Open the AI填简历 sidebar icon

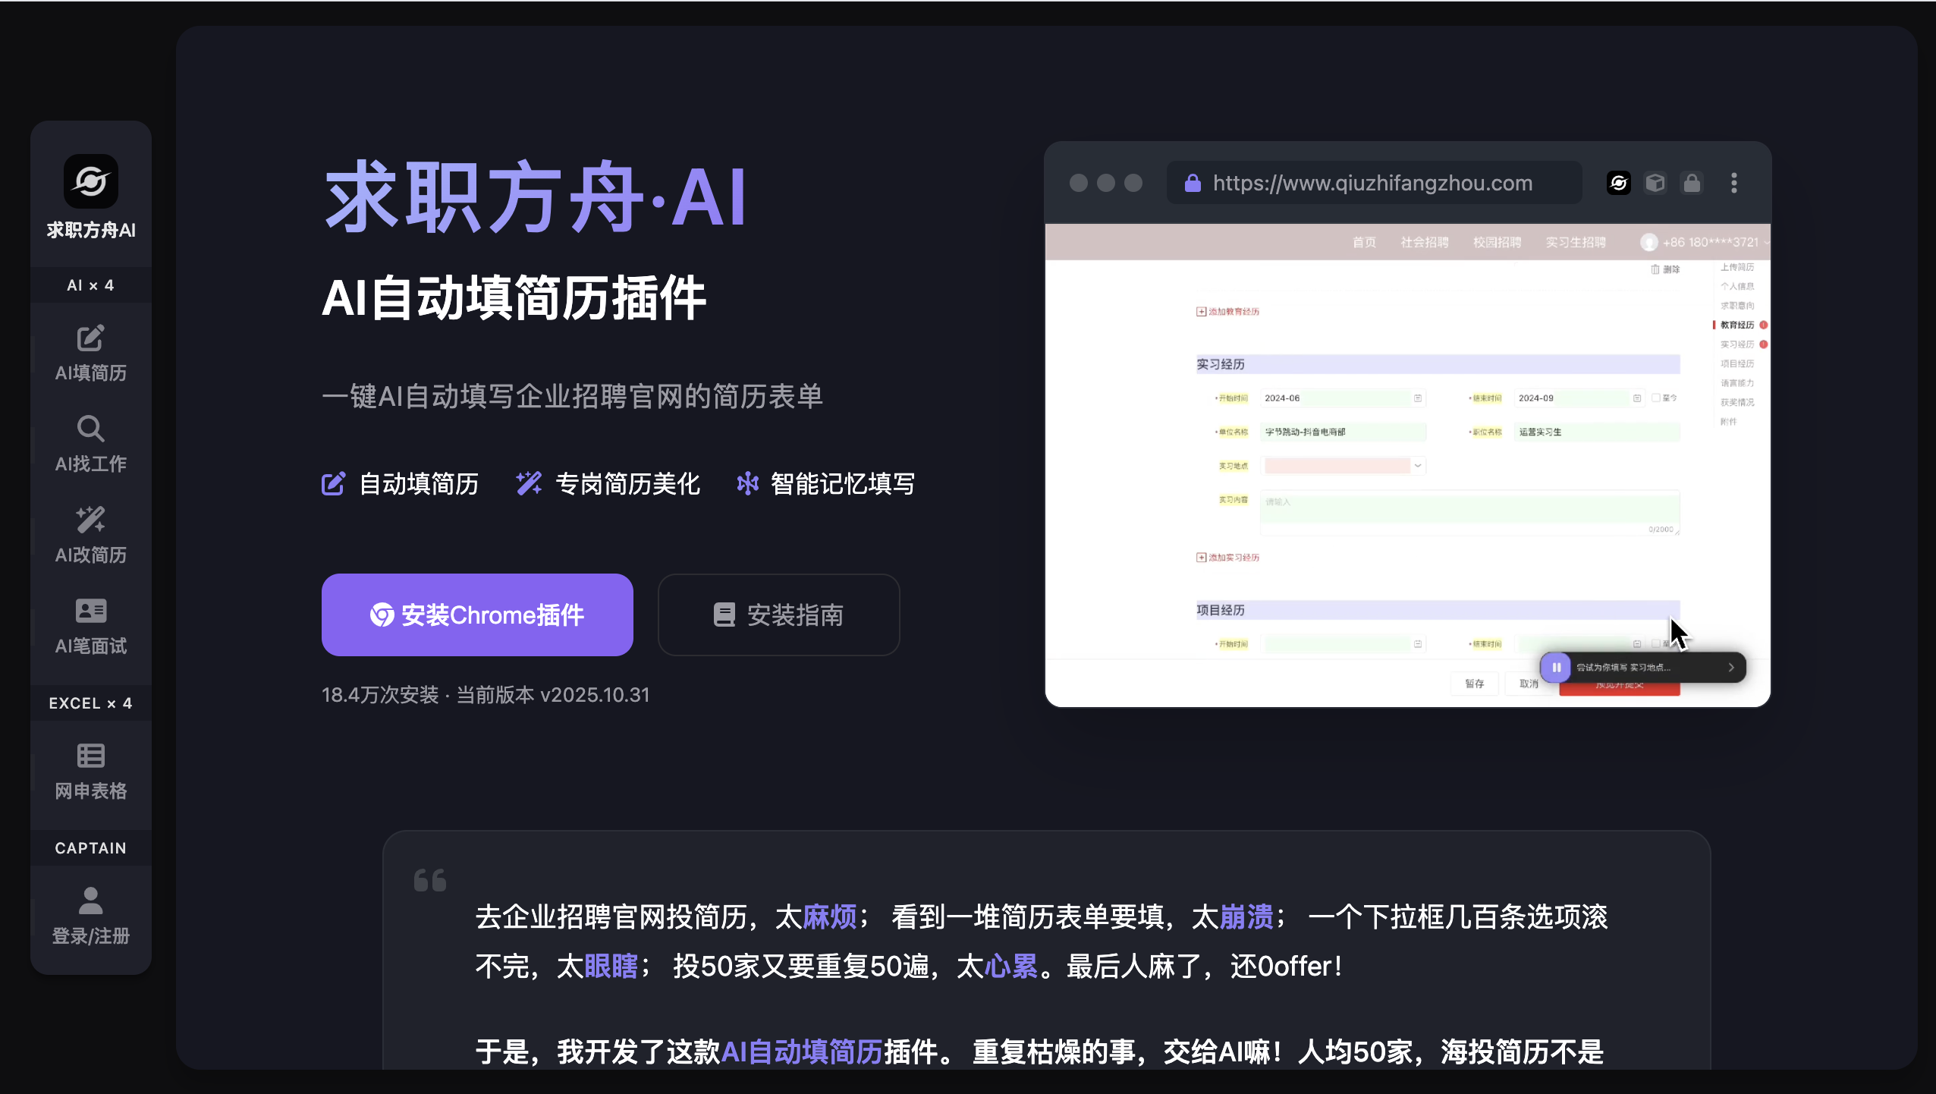pos(90,338)
